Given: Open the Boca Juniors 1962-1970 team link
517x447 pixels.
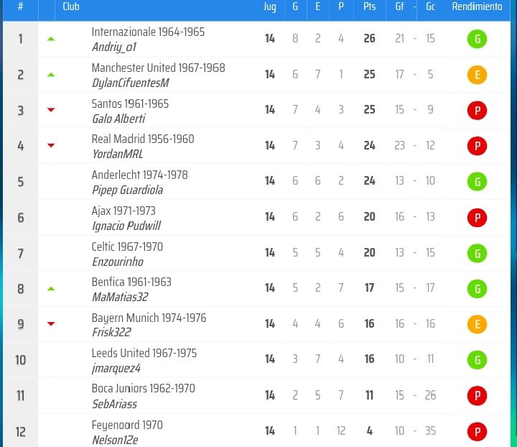Looking at the screenshot, I should click(143, 388).
